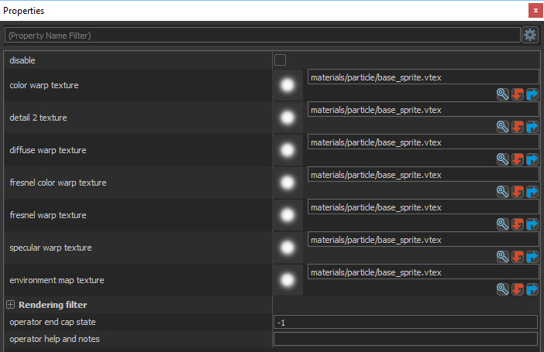Select the color warp texture thumbnail preview

(x=287, y=85)
